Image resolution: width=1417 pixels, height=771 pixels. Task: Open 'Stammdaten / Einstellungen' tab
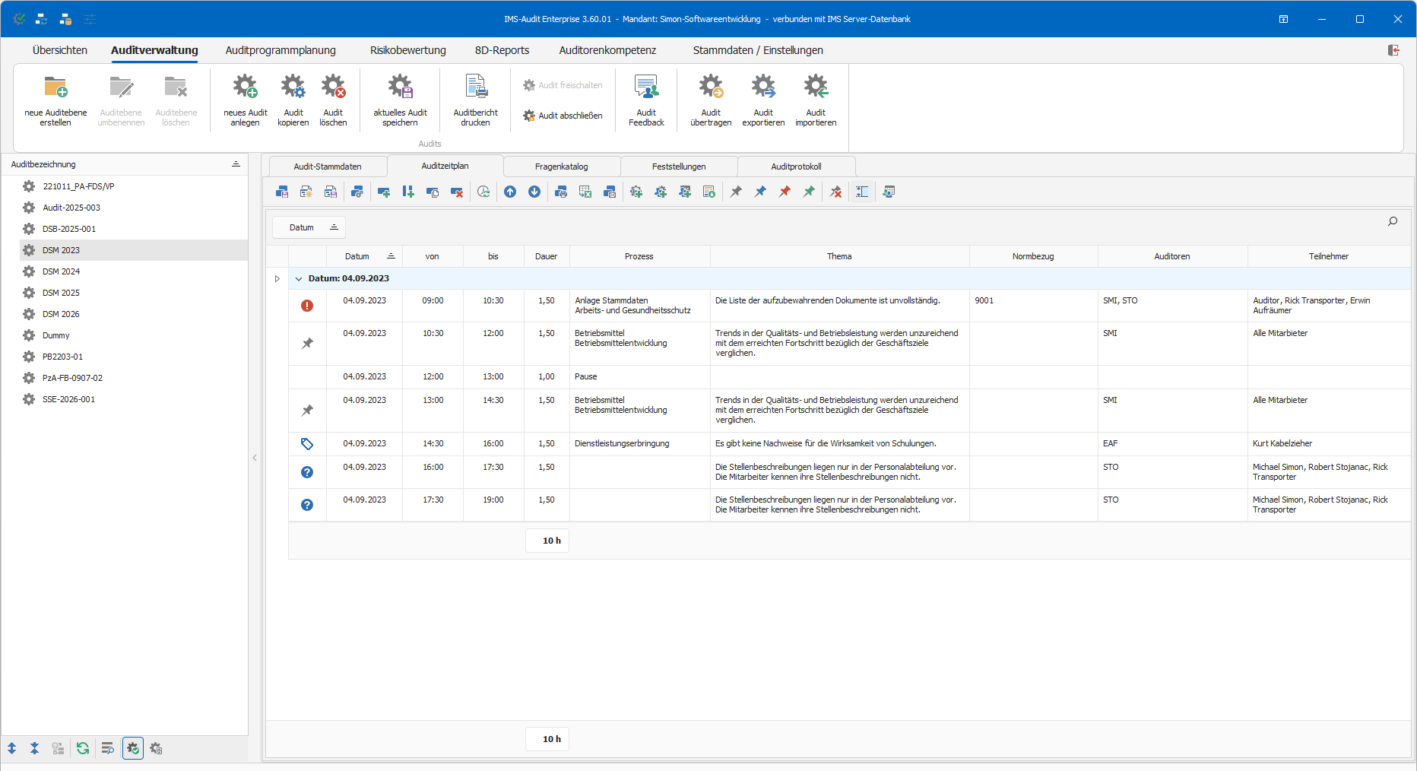(x=758, y=50)
